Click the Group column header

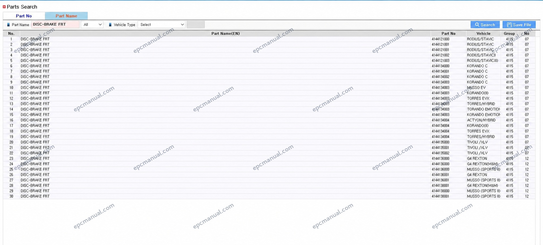(509, 33)
